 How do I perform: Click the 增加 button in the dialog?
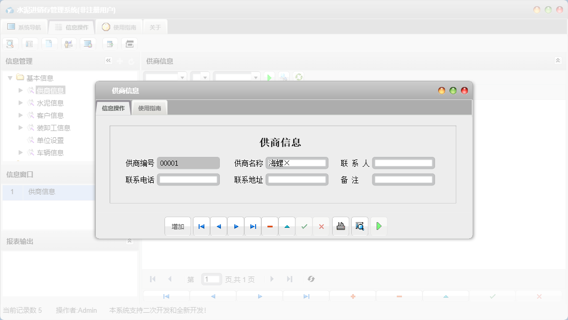pyautogui.click(x=177, y=226)
